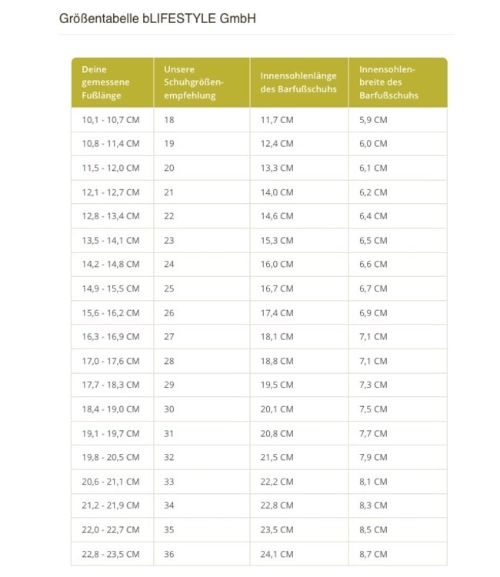
Task: Click shoe size 34 in the table
Action: [x=169, y=505]
